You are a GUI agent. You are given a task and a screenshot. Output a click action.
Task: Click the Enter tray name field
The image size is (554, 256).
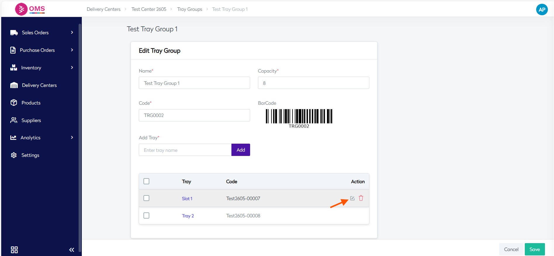(185, 150)
